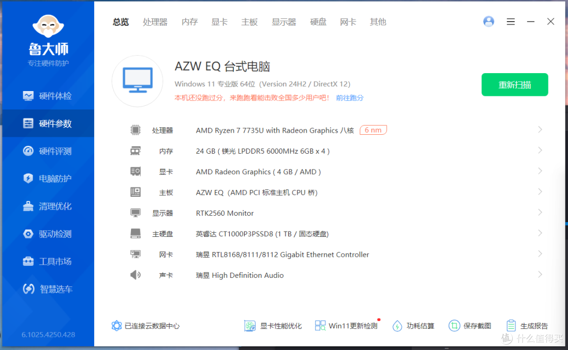Open 工具市场 tool market
Image resolution: width=568 pixels, height=350 pixels.
(x=47, y=262)
